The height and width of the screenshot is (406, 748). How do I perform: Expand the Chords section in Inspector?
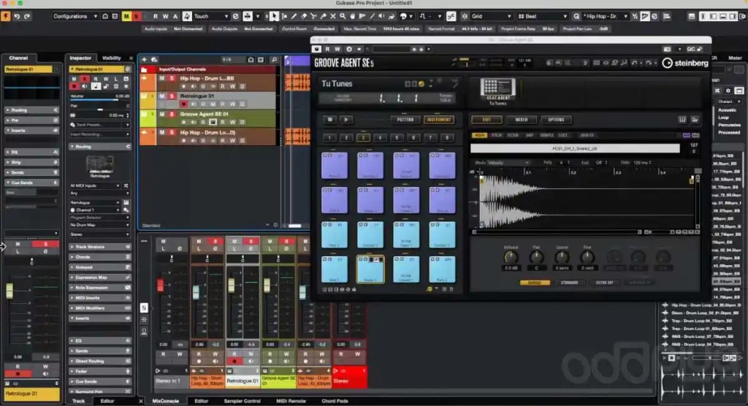[x=99, y=257]
